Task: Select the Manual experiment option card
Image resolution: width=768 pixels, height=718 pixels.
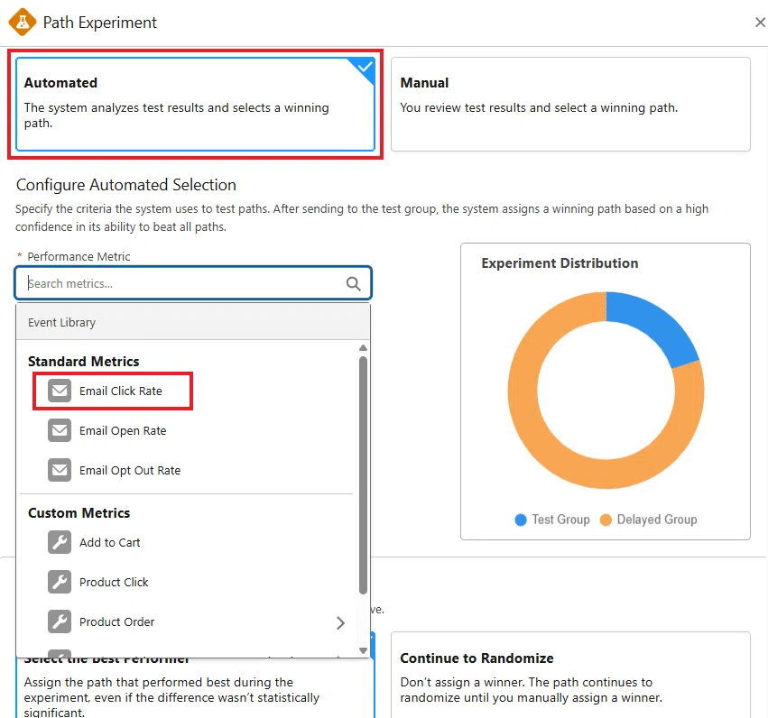Action: click(x=570, y=105)
